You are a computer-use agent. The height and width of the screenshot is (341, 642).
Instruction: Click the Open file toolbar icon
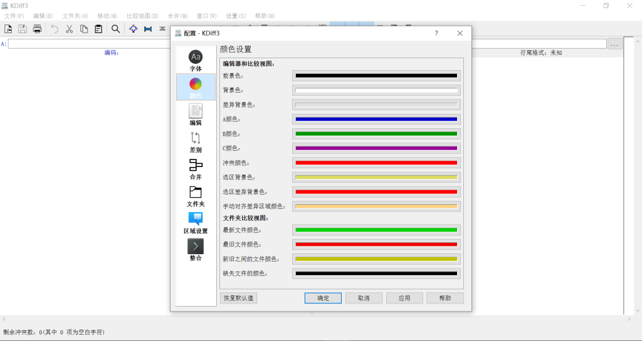8,29
